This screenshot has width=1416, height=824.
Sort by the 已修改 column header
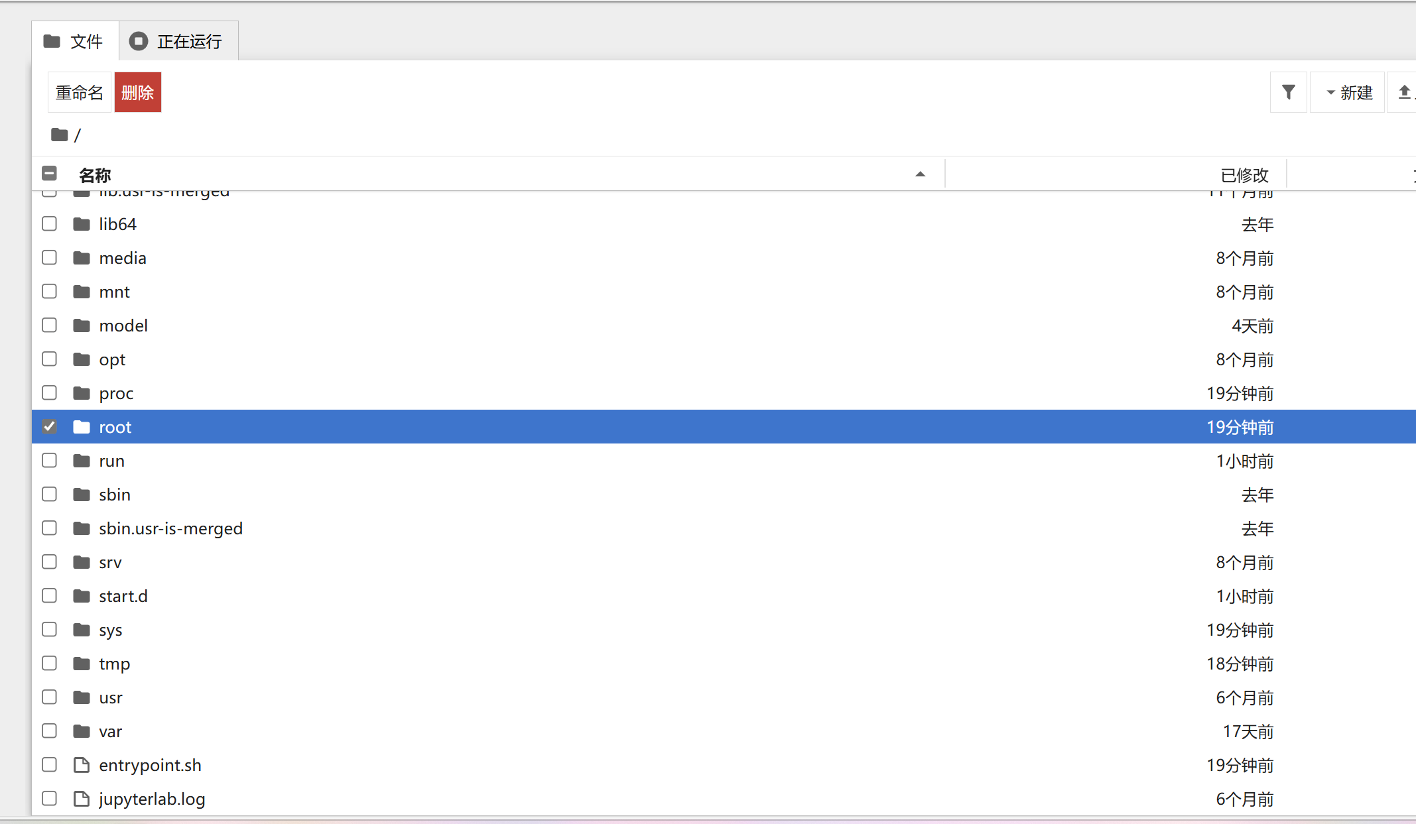click(x=1244, y=175)
